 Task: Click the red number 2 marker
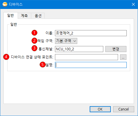point(34,40)
